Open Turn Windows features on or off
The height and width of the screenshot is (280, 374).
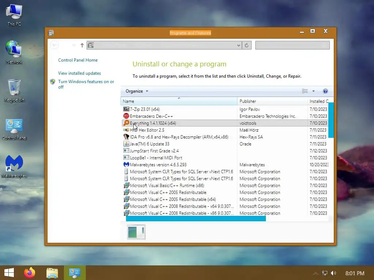pos(86,84)
